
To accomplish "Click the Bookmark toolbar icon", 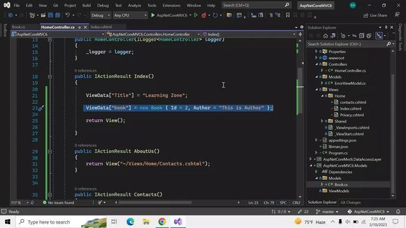I will pos(287,15).
